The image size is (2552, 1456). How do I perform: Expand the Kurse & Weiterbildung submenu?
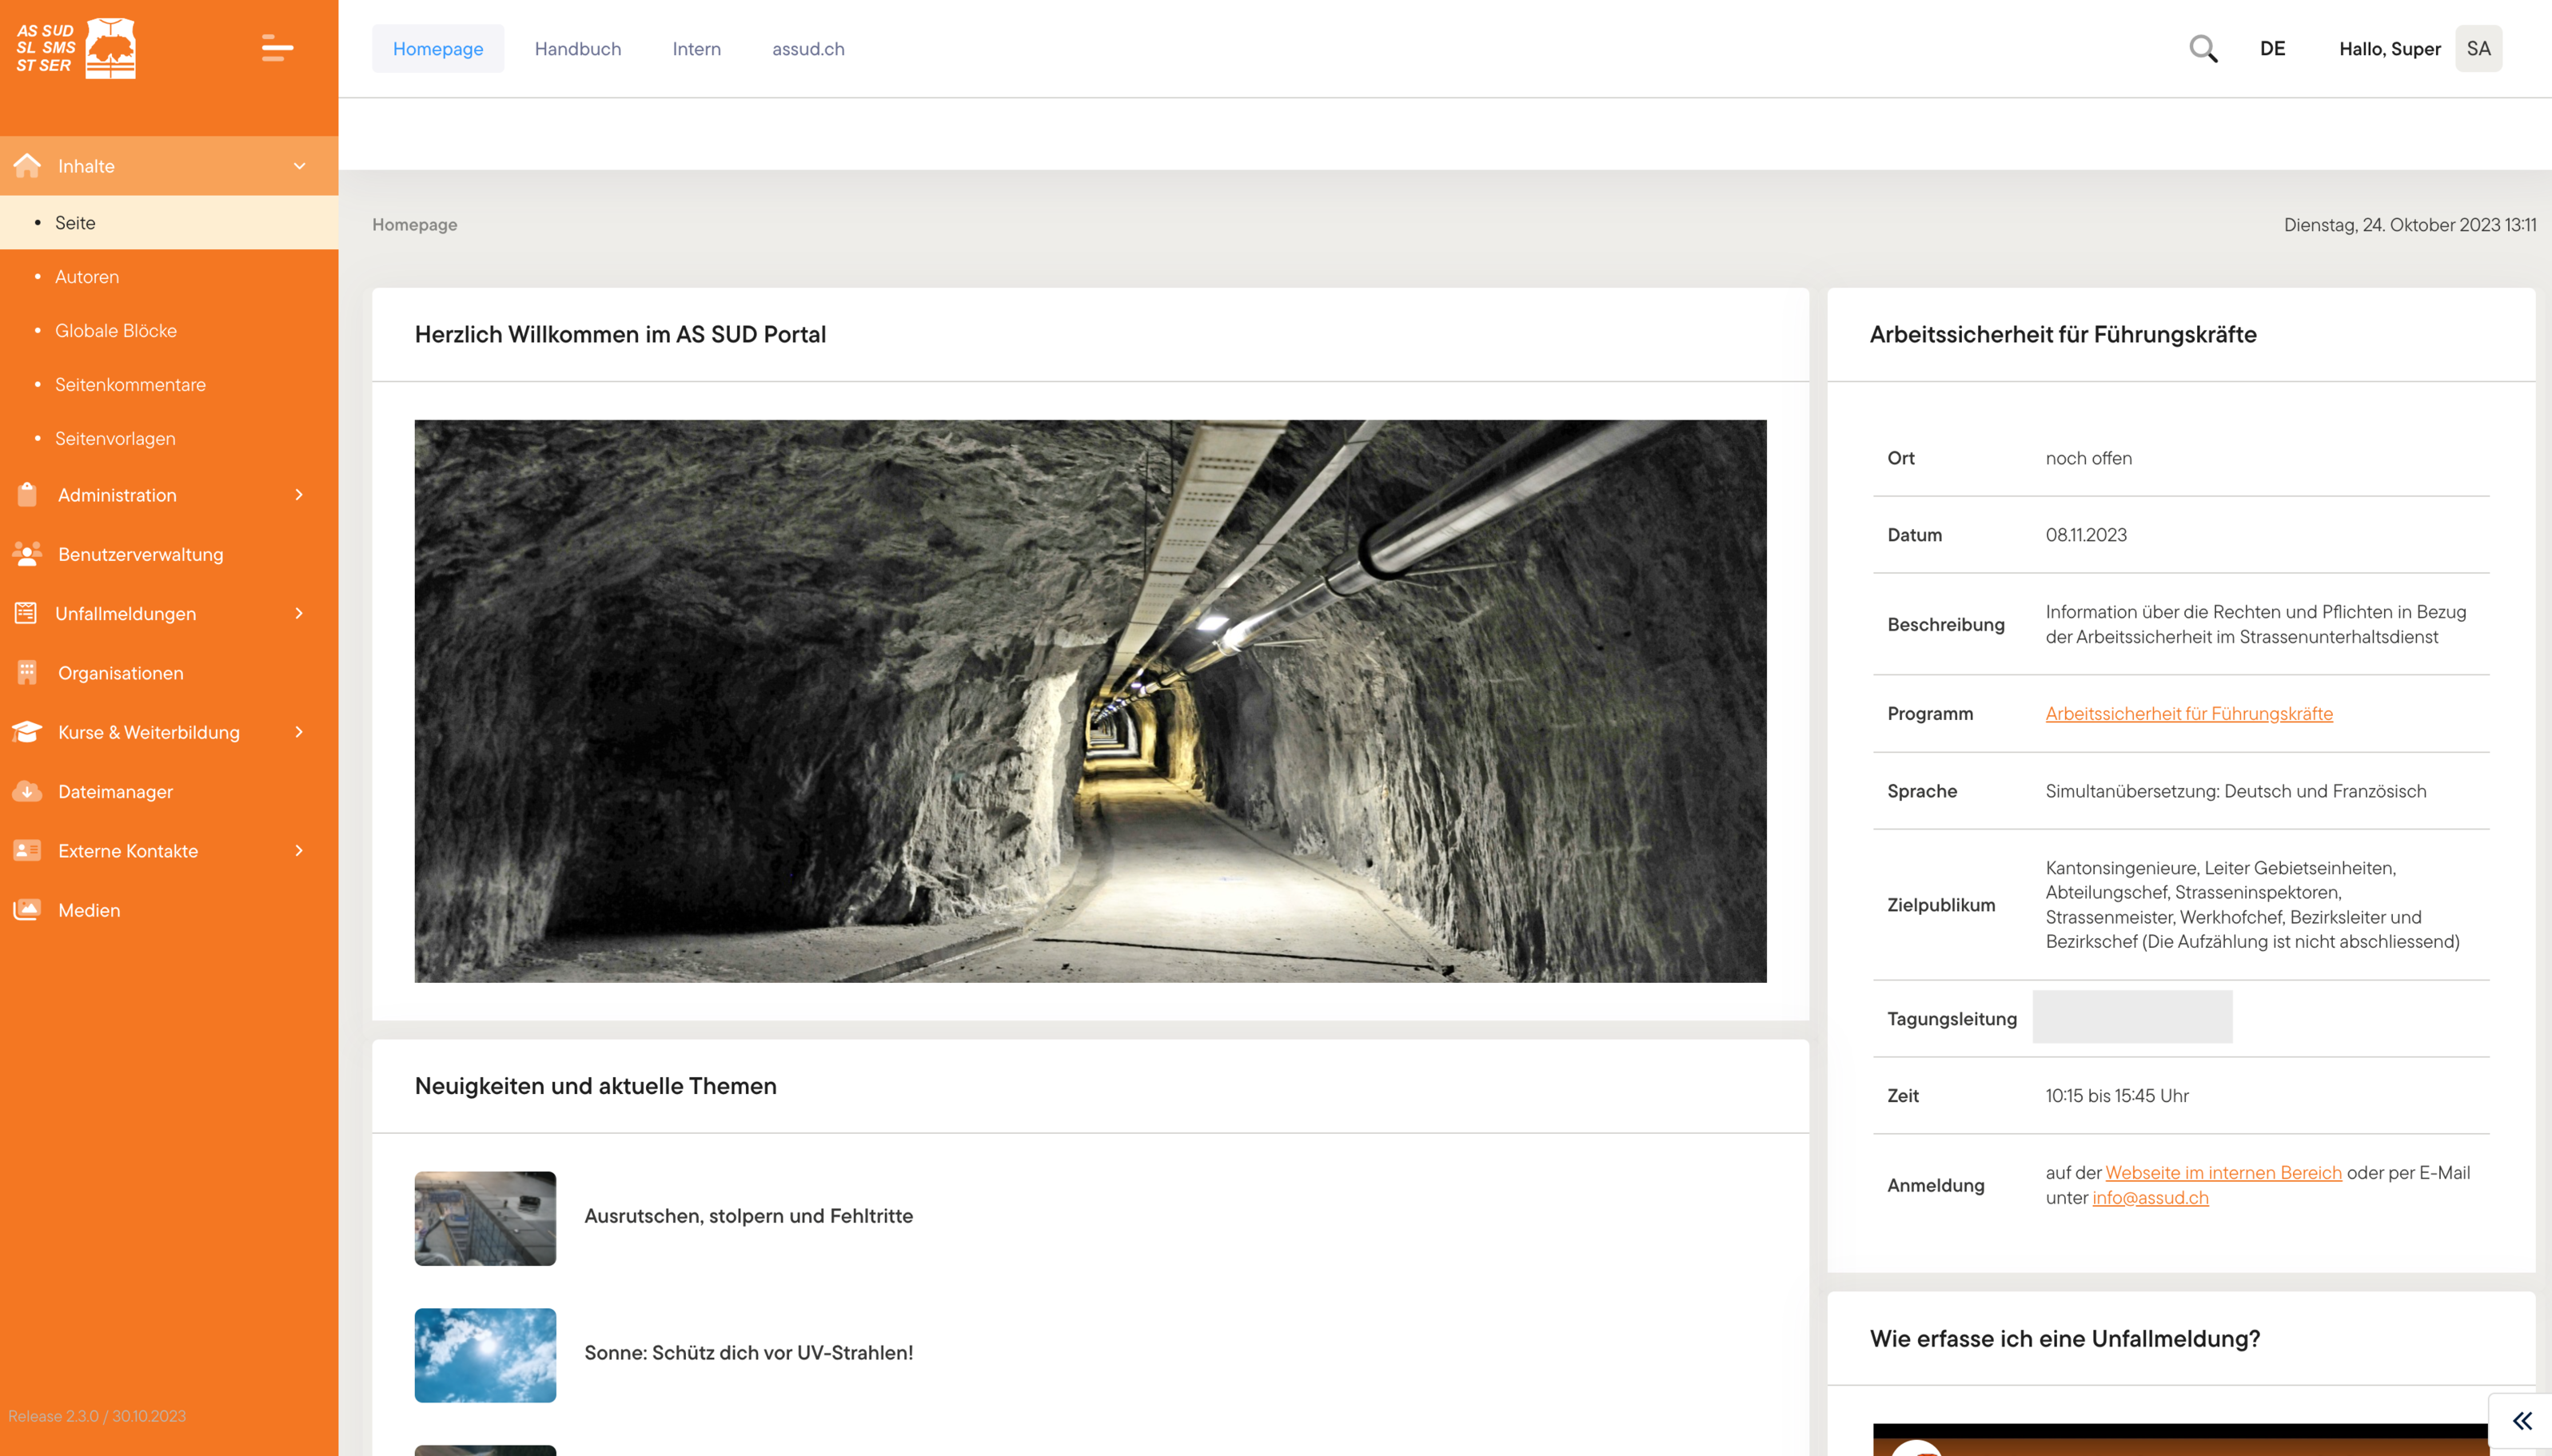pyautogui.click(x=299, y=732)
